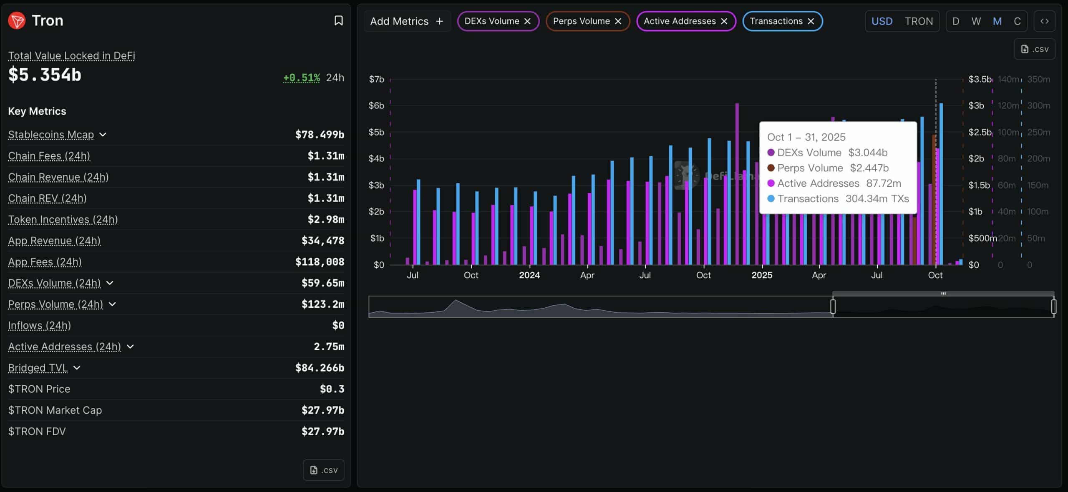Expand the Stablecoins Mcap dropdown
The height and width of the screenshot is (492, 1068).
click(x=103, y=135)
